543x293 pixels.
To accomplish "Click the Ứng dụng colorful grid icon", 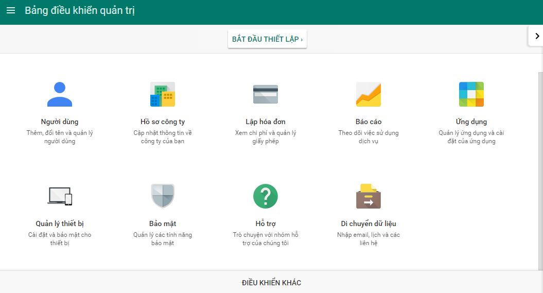I will [x=471, y=94].
